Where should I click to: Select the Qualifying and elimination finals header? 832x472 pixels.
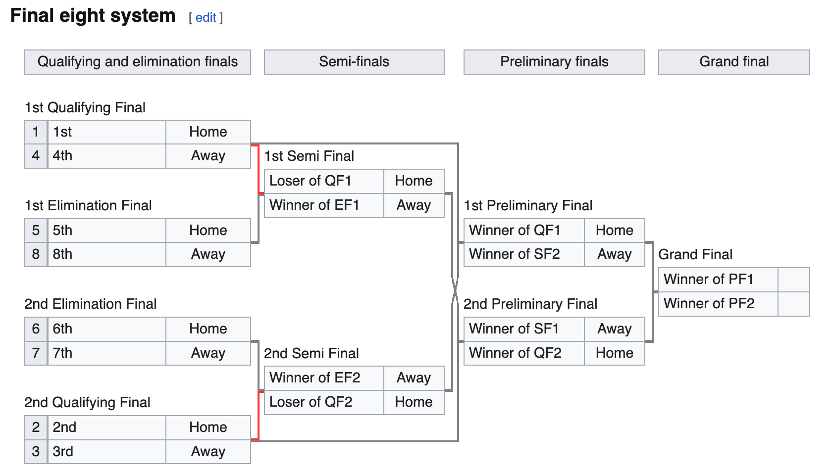coord(138,62)
